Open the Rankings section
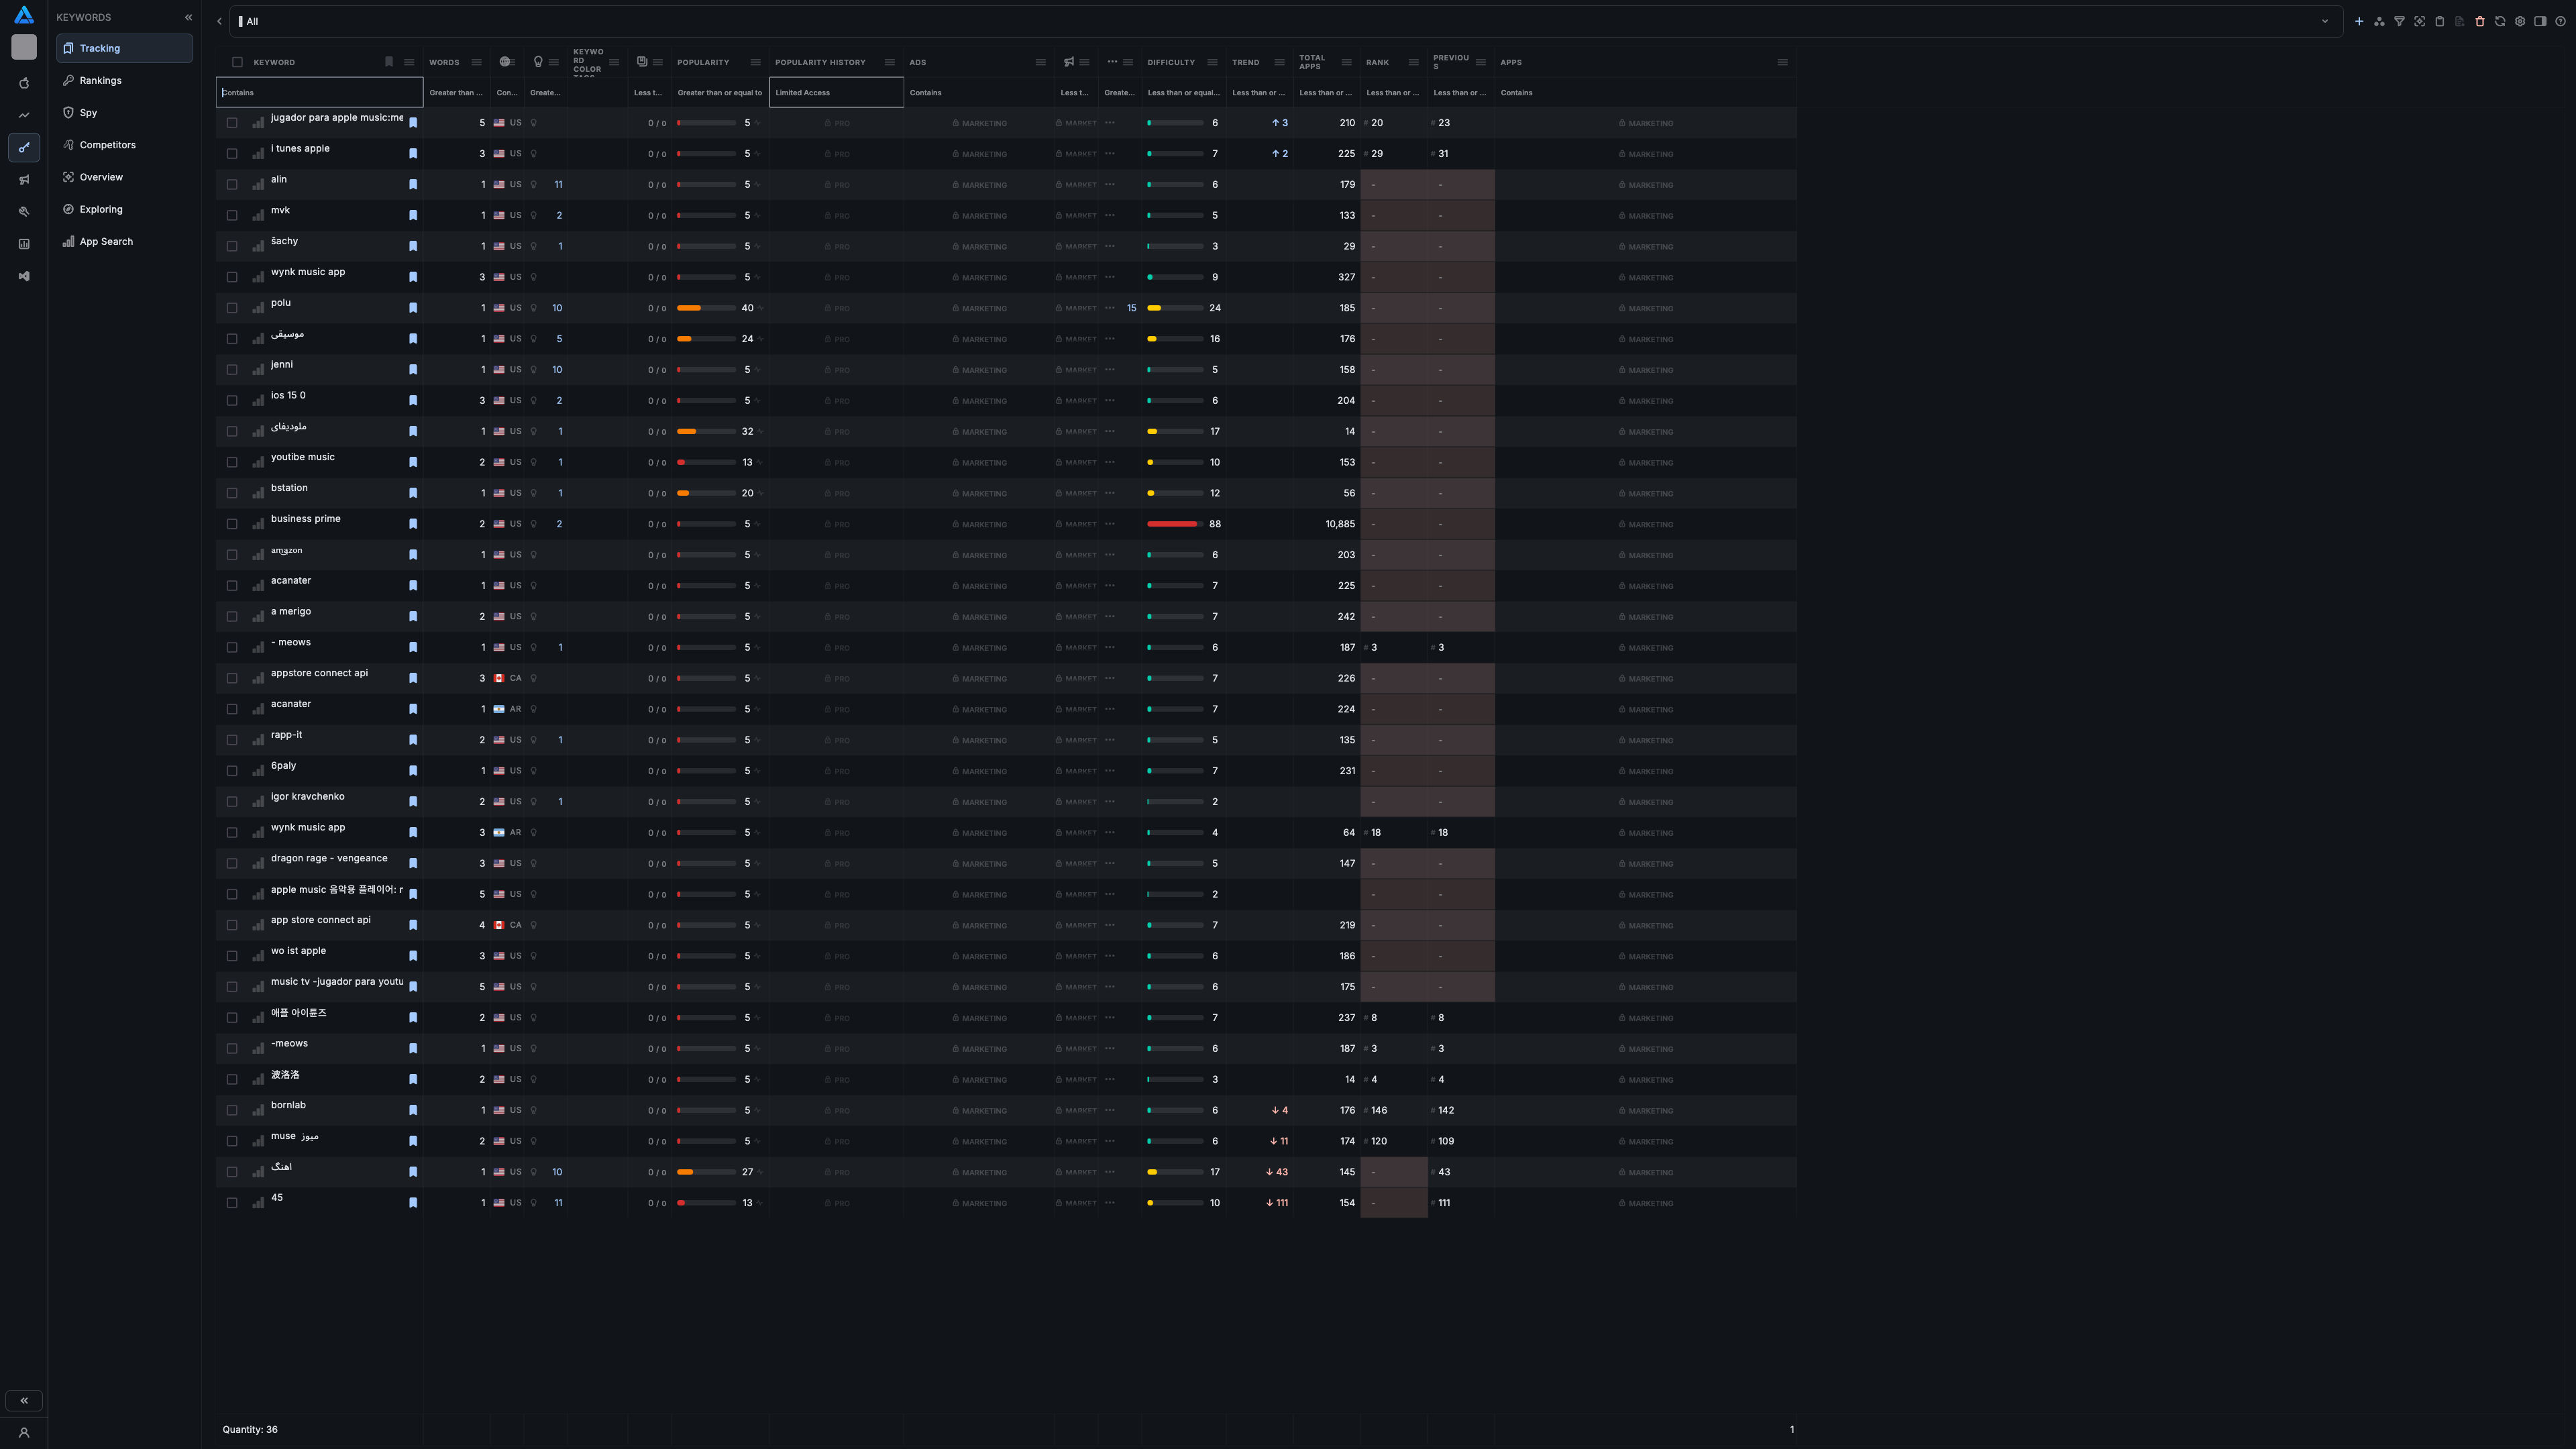This screenshot has height=1449, width=2576. 100,80
